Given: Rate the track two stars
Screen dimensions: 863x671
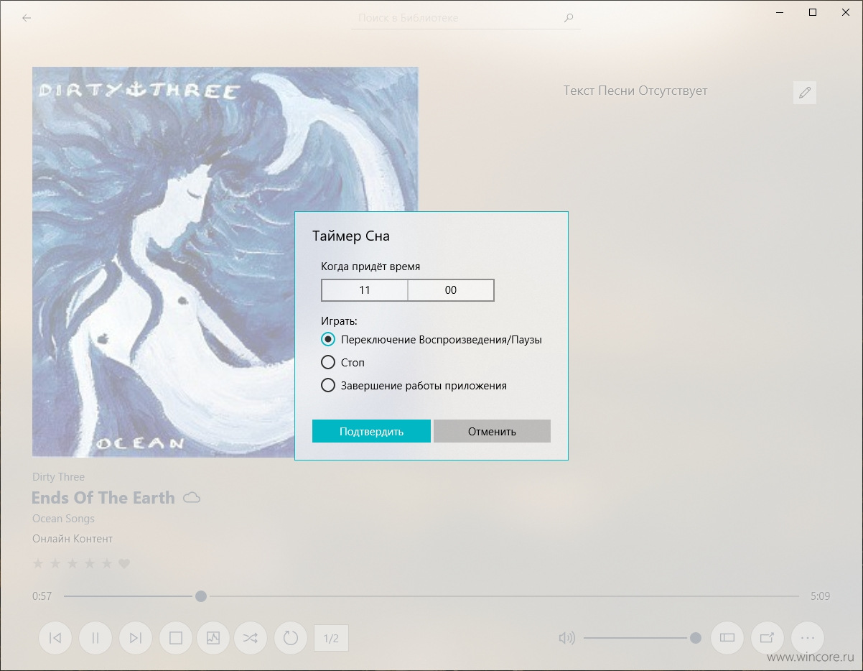Looking at the screenshot, I should 55,564.
